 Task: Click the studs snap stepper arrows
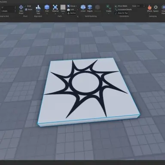[x=15, y=11]
